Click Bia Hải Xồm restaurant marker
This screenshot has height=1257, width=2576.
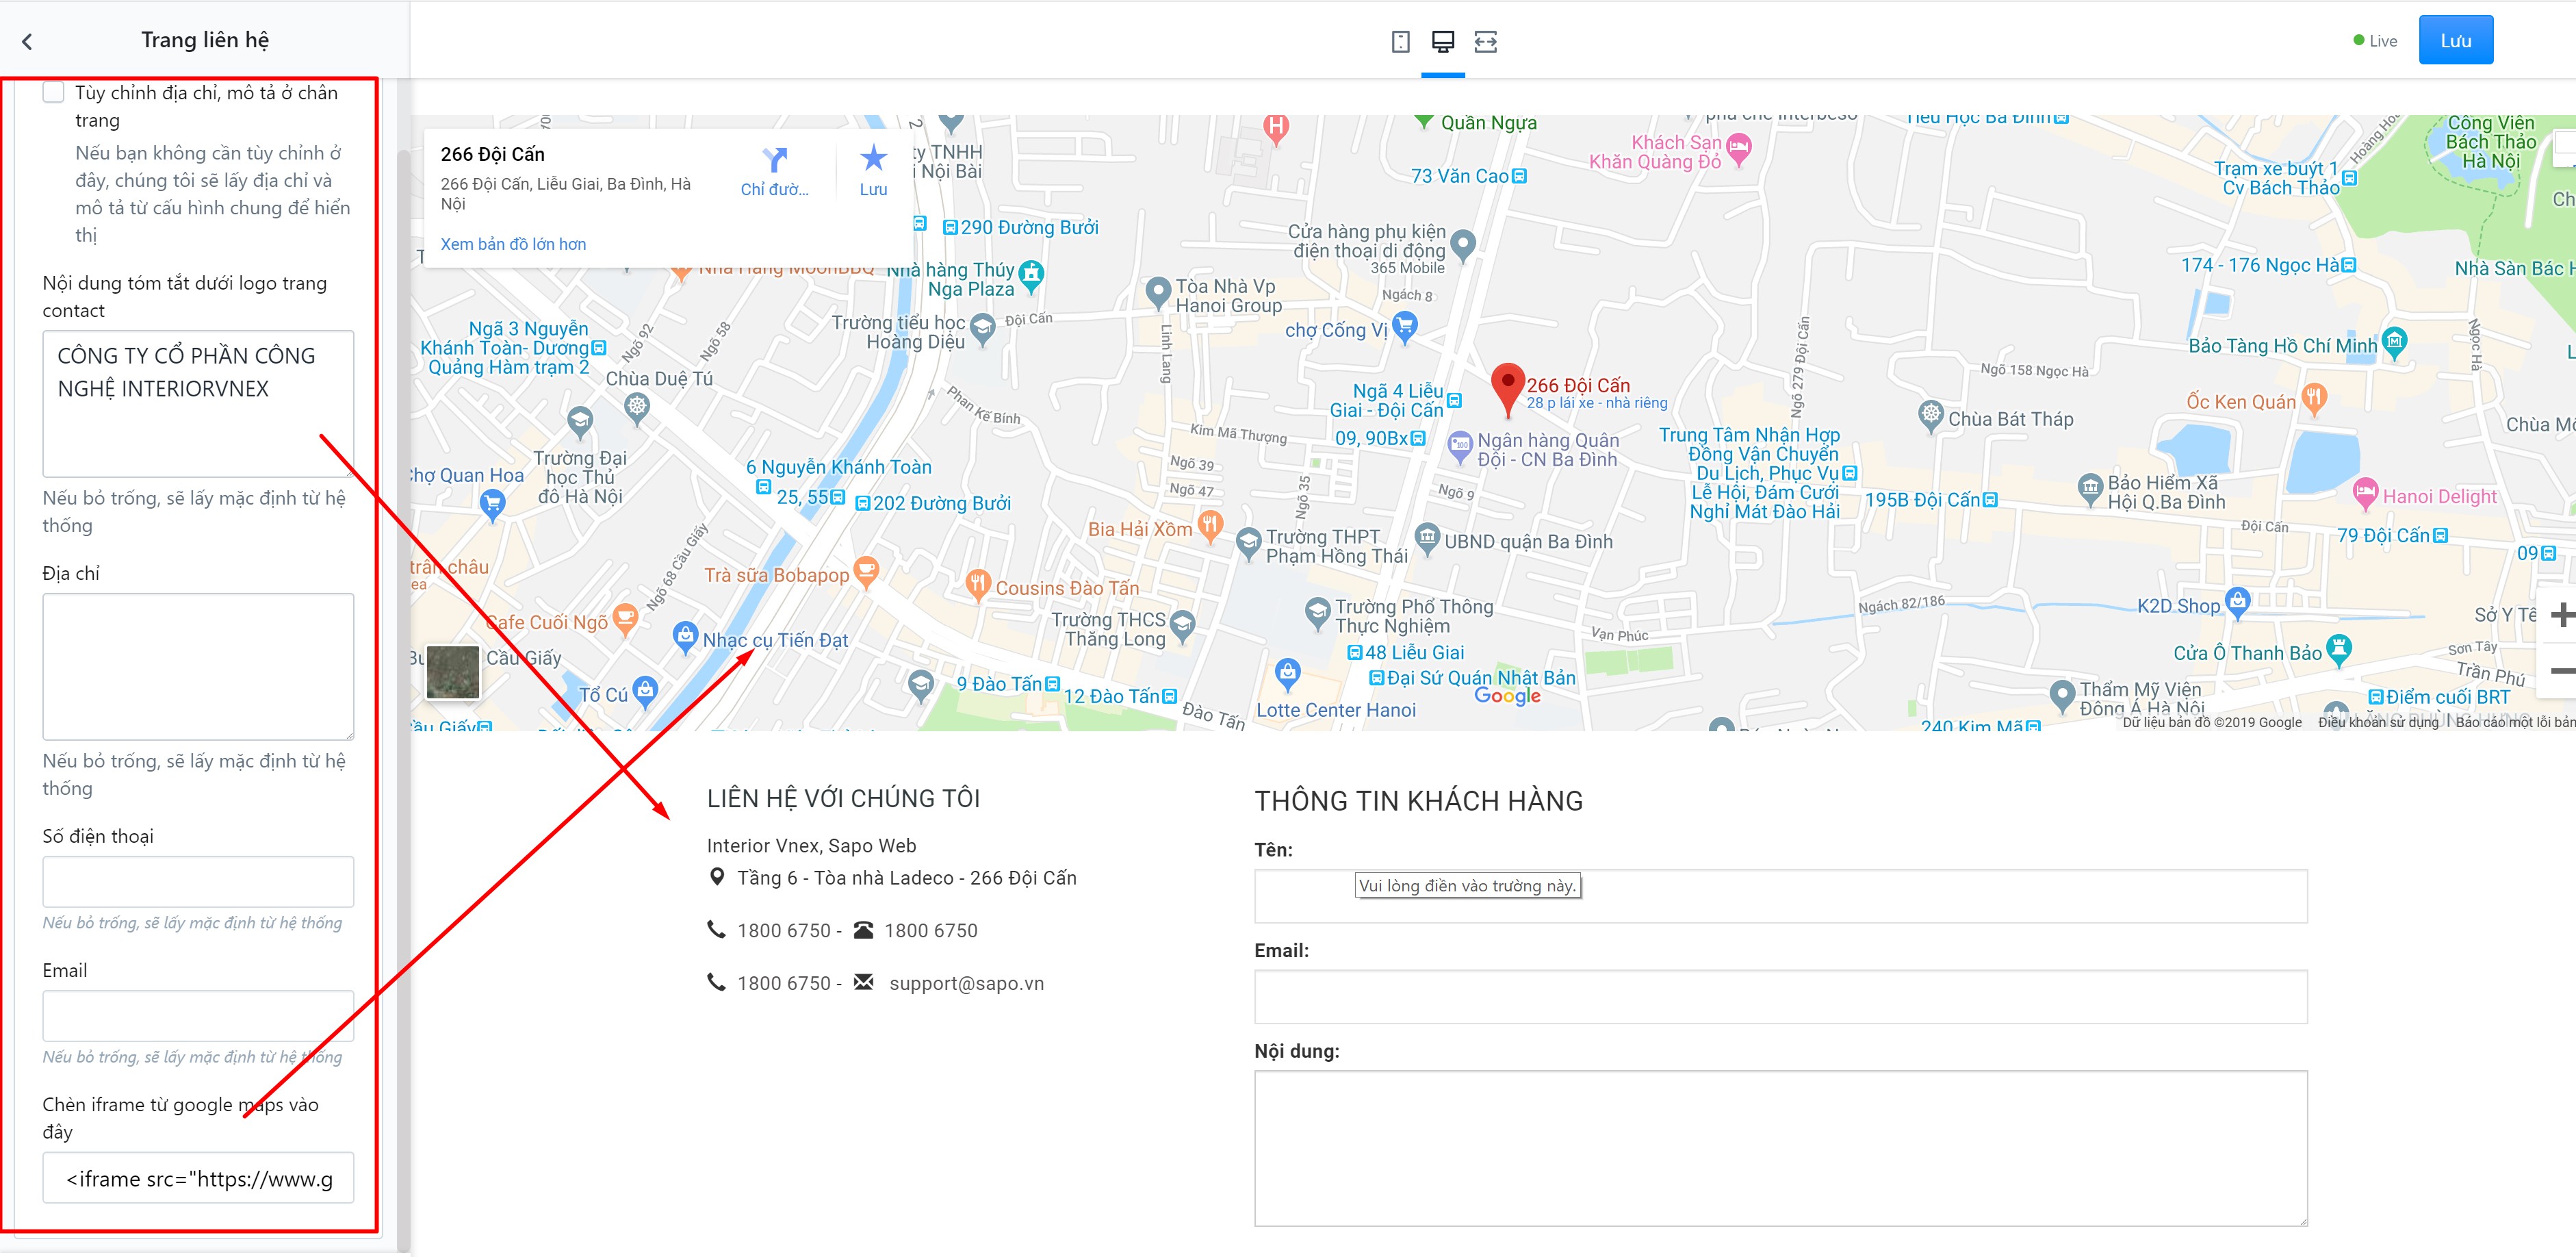point(1210,526)
